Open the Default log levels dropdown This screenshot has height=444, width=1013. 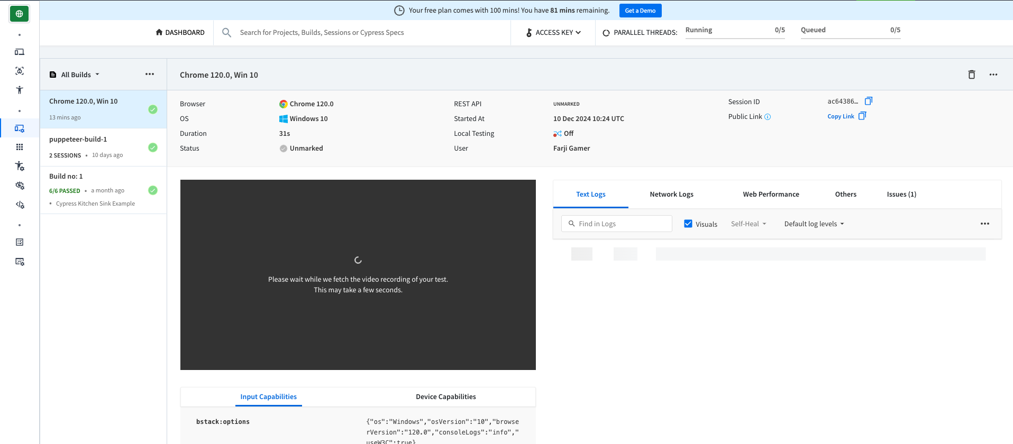814,224
